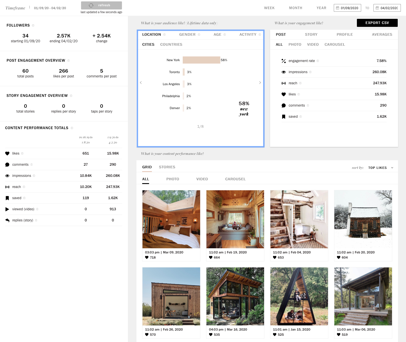406x342 pixels.
Task: Filter content grid by PHOTO
Action: [x=173, y=179]
